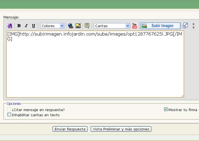Switch editor mode with the arrow icon
The image size is (199, 141).
click(x=185, y=25)
